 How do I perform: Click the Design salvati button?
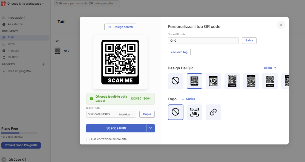[120, 27]
